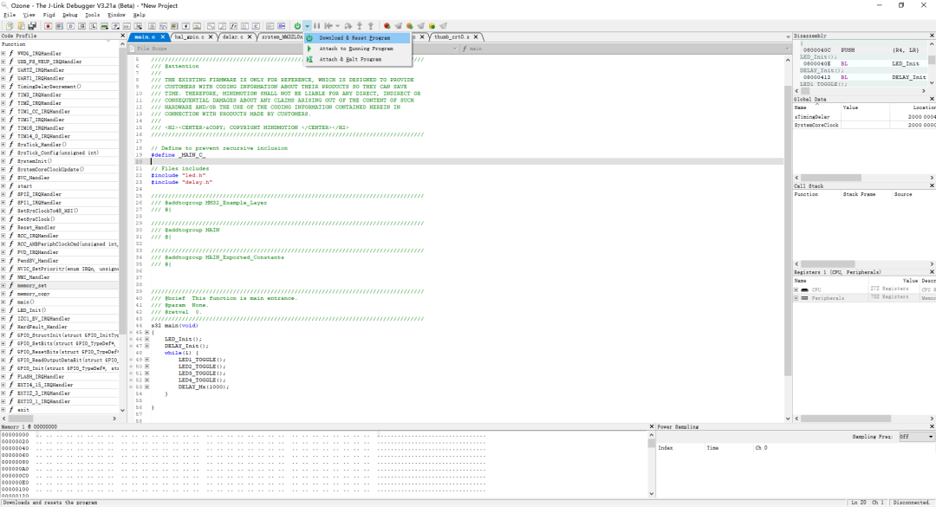Screen dimensions: 936x507
Task: Click the toolbar window icon labeled G
Action: [x=81, y=26]
